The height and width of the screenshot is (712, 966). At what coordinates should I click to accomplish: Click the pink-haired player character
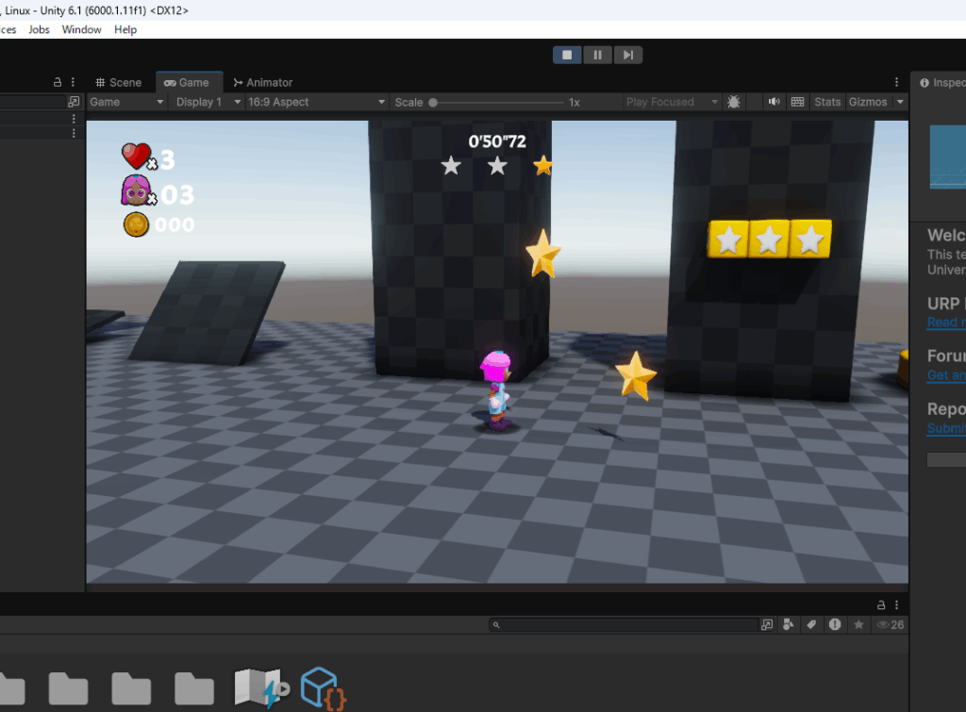pyautogui.click(x=497, y=390)
